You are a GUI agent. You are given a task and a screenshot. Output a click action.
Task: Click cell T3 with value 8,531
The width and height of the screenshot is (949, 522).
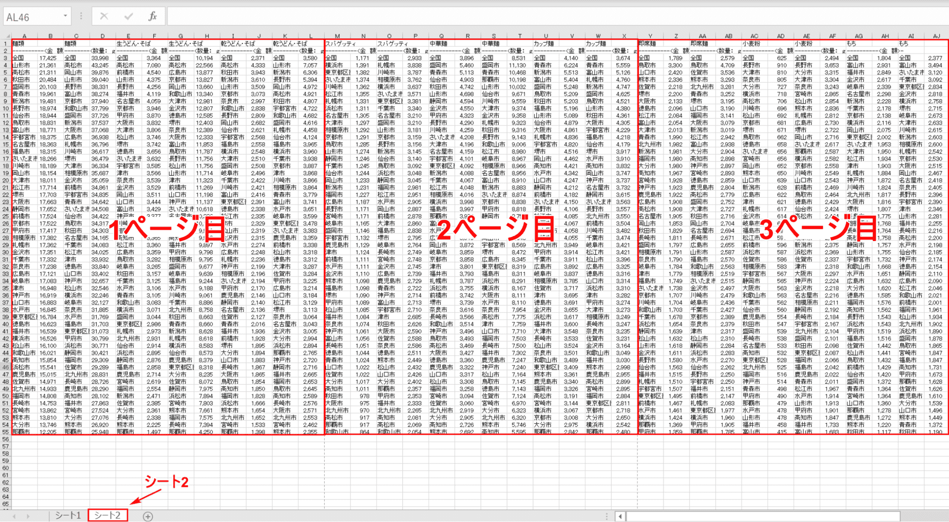point(519,58)
